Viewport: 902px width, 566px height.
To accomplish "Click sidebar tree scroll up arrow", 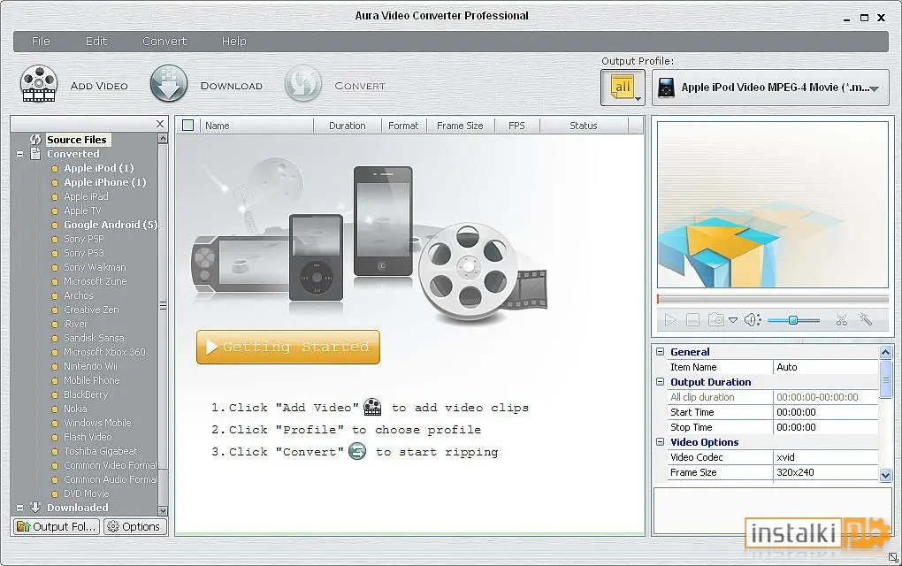I will click(163, 138).
